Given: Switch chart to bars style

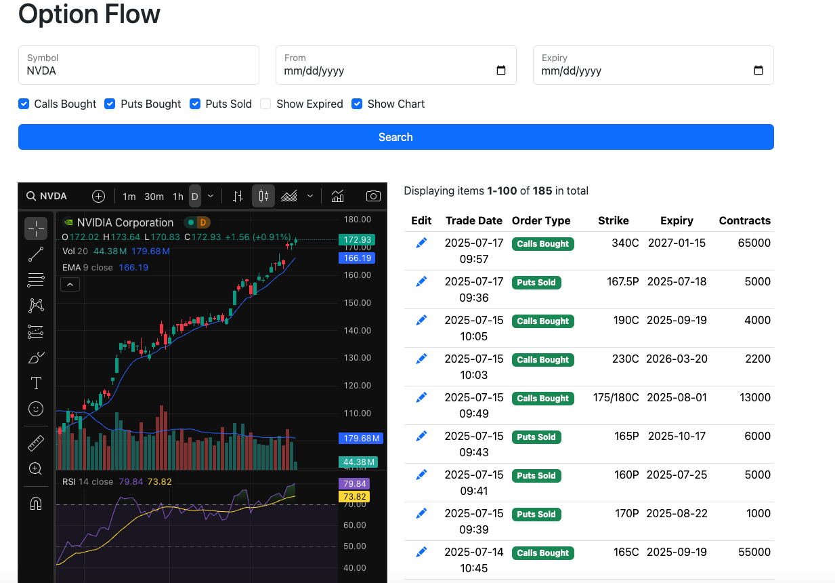Looking at the screenshot, I should 238,196.
